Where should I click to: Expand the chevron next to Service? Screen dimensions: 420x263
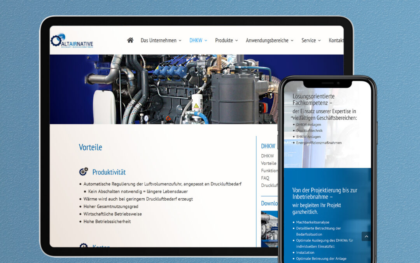pyautogui.click(x=319, y=41)
